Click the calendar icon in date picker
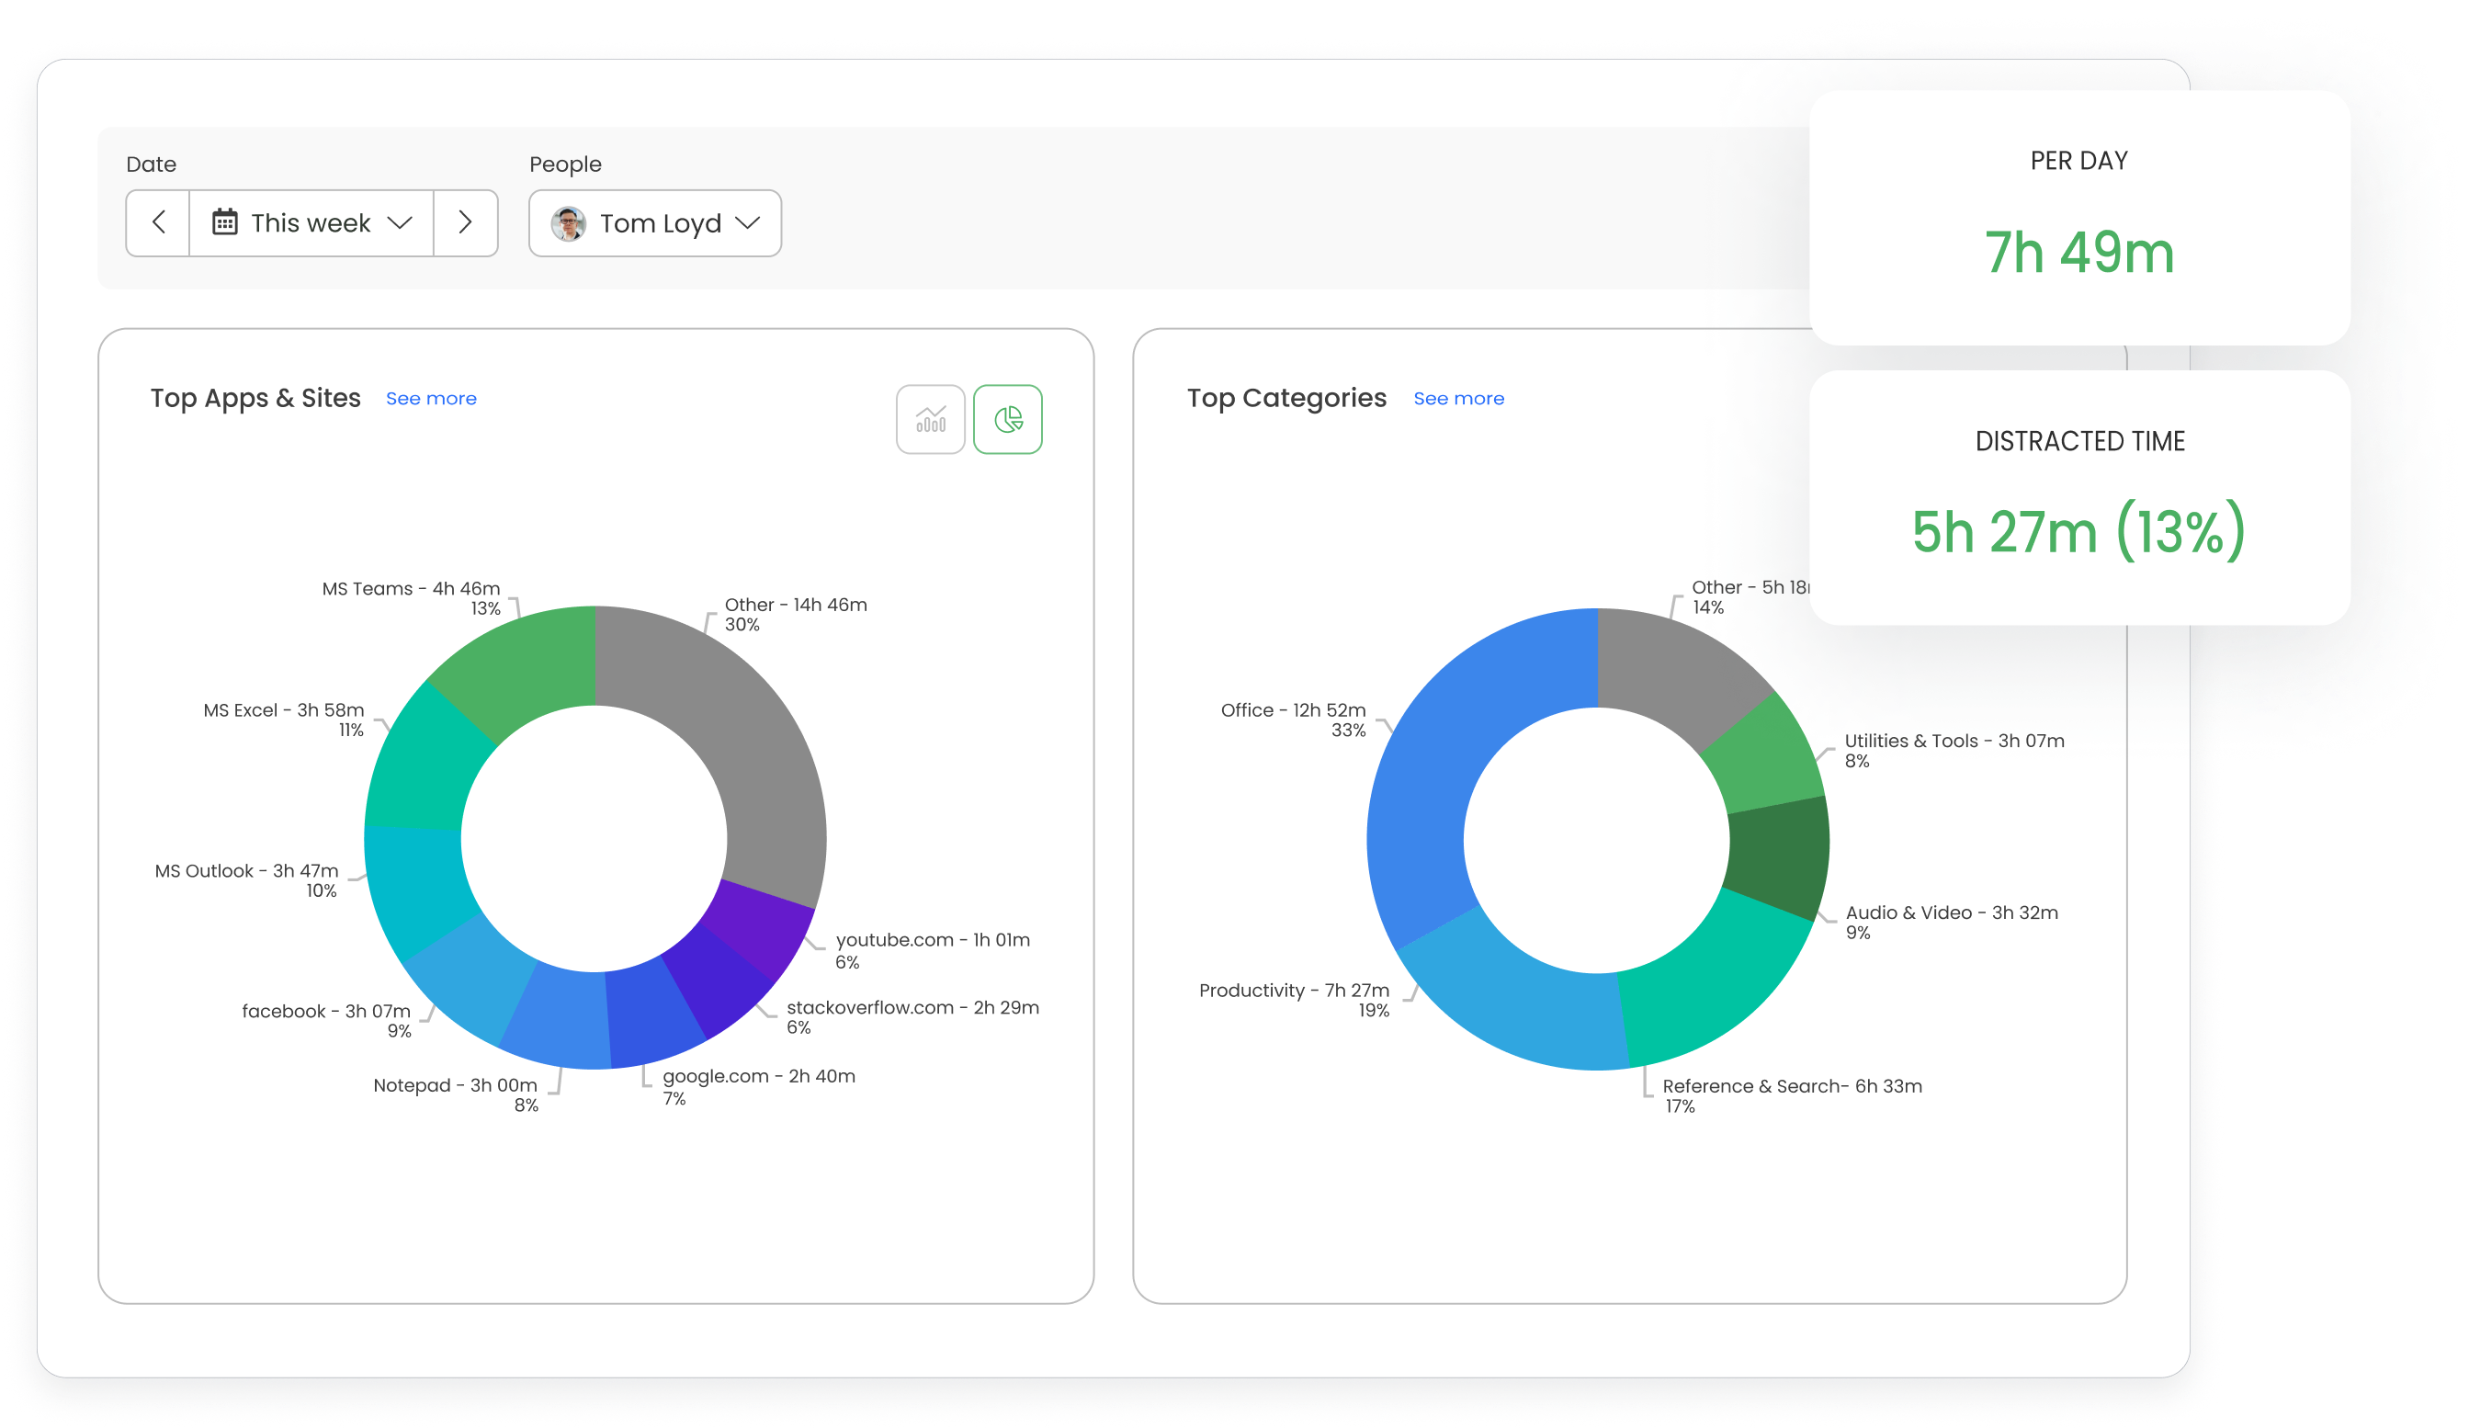The width and height of the screenshot is (2469, 1428). pyautogui.click(x=224, y=222)
